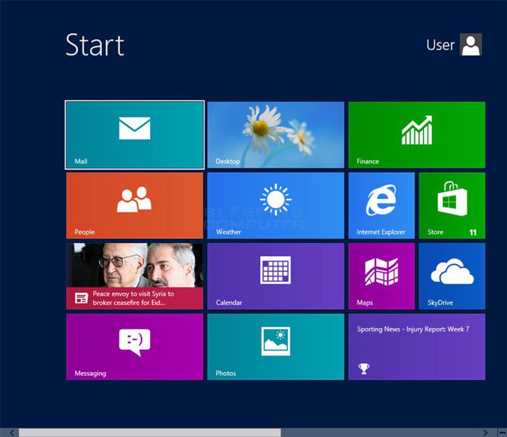Open the People tile
The width and height of the screenshot is (507, 437).
135,206
